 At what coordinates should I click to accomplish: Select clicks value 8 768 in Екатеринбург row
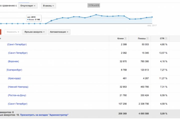(x=124, y=70)
